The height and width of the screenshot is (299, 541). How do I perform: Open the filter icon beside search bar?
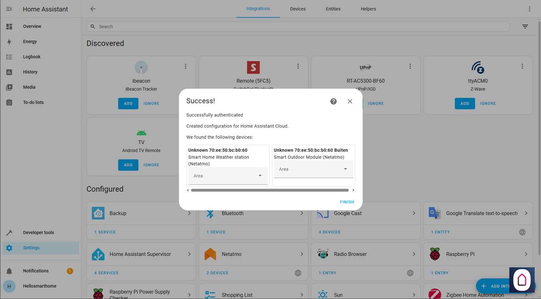click(525, 27)
